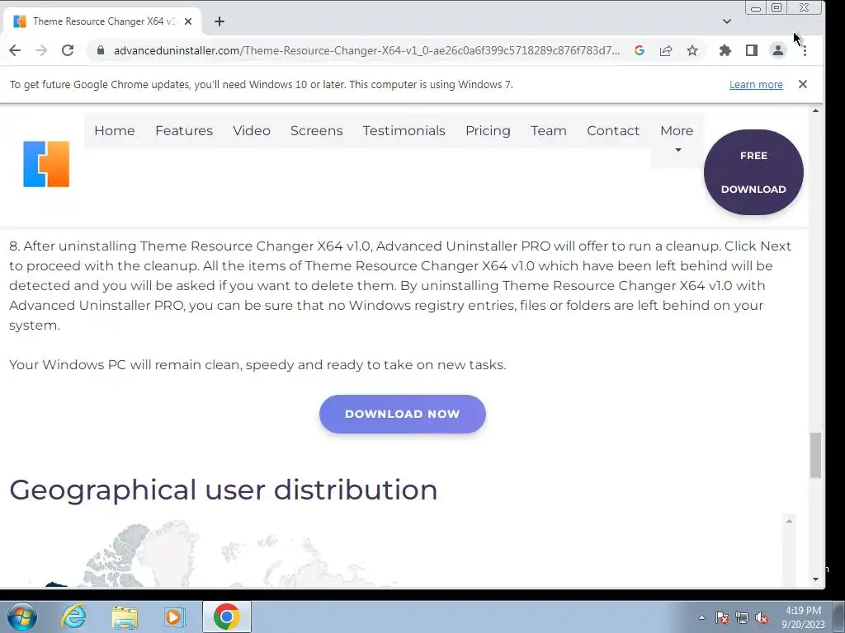Open Windows Explorer from taskbar
The height and width of the screenshot is (633, 845).
click(x=125, y=617)
